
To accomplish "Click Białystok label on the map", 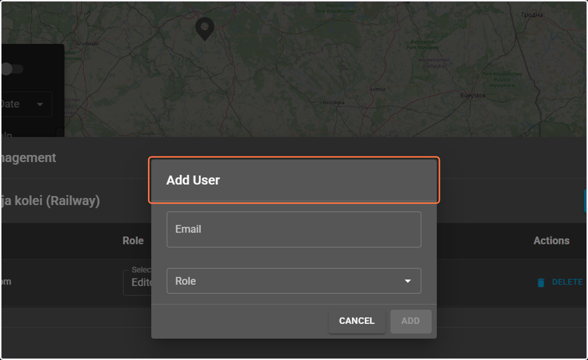I will tap(473, 95).
